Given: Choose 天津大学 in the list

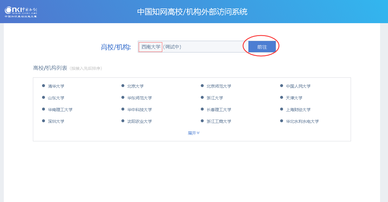Looking at the screenshot, I should tap(294, 98).
